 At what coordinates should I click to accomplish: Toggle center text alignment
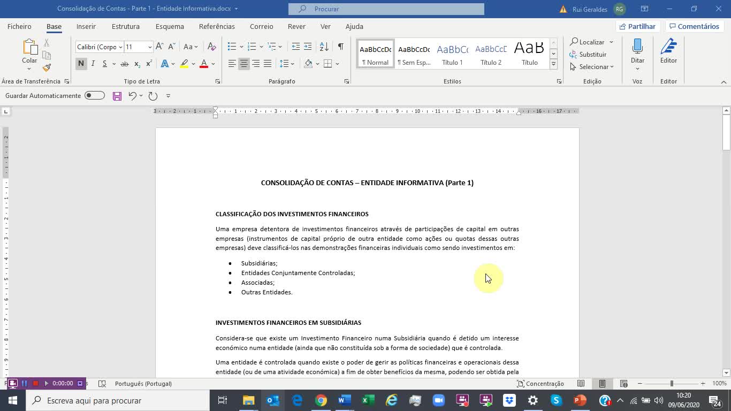coord(244,64)
